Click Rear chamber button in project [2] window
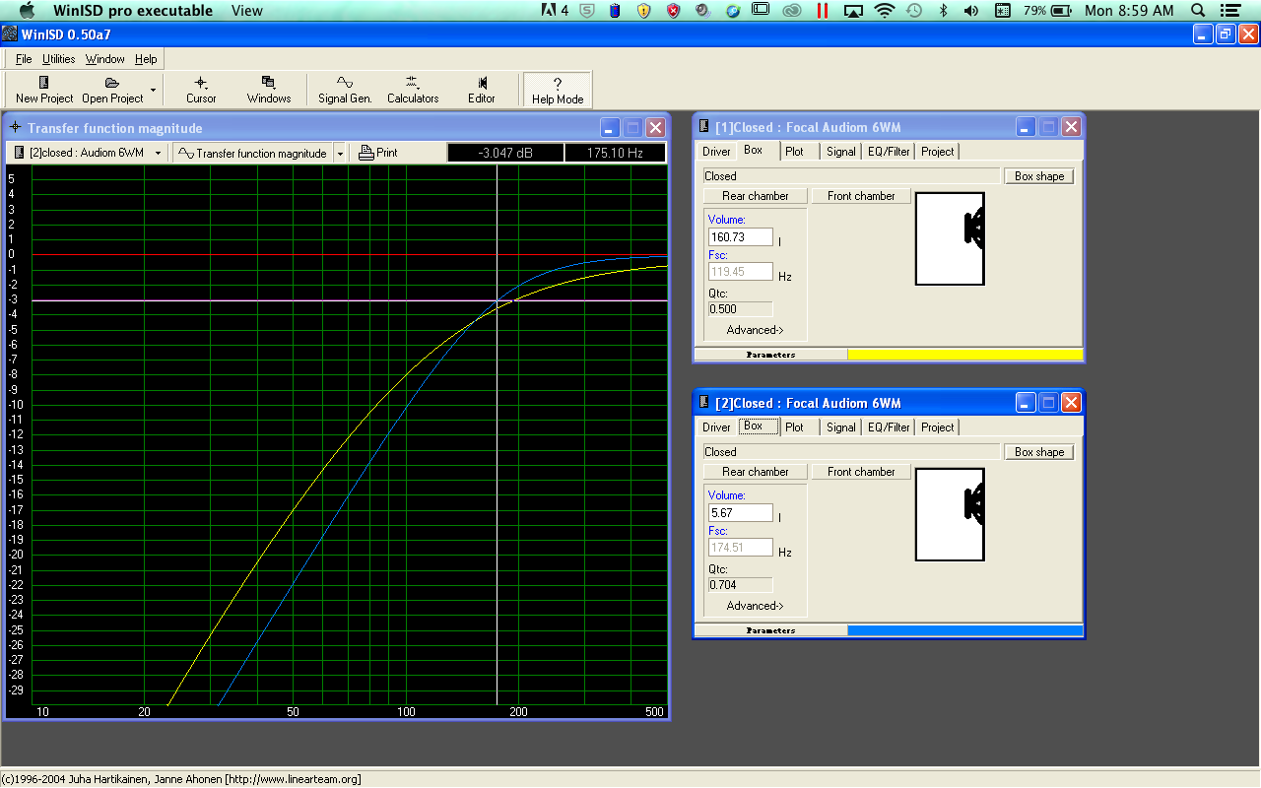Screen dimensions: 1261x788 (x=756, y=472)
